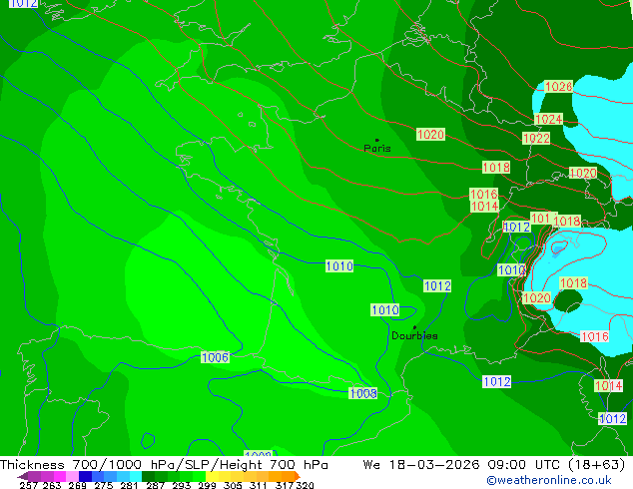
Task: Click the 1006 contour label
Action: (216, 357)
